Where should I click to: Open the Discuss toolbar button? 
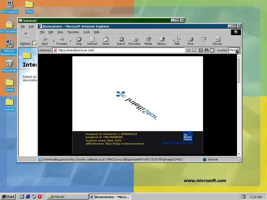(217, 41)
